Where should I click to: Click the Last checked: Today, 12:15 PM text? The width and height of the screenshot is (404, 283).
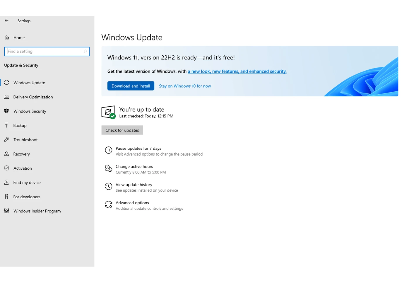146,116
